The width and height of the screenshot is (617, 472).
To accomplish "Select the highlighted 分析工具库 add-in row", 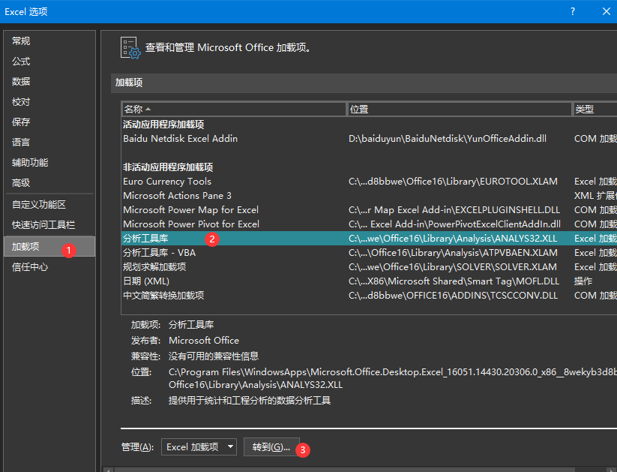I will 369,239.
